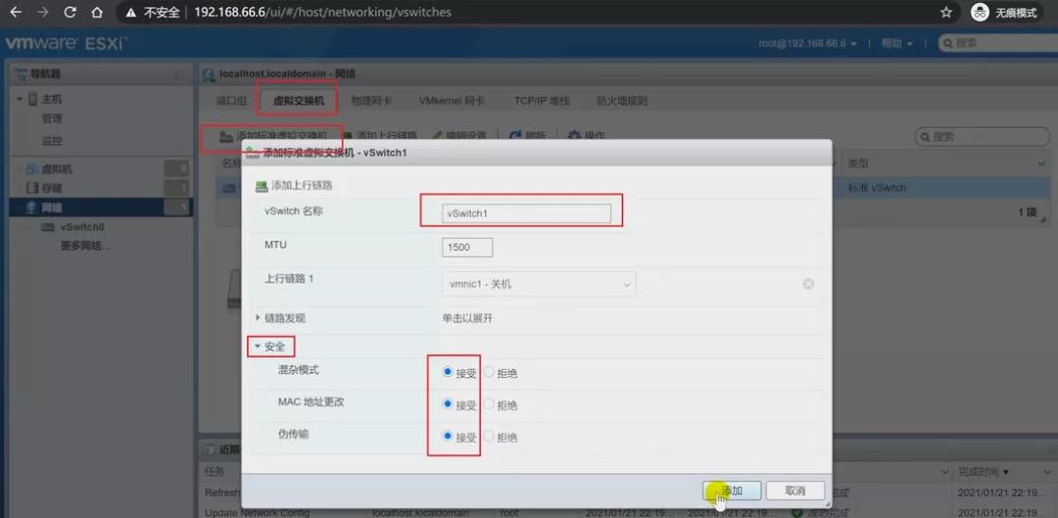The height and width of the screenshot is (518, 1058).
Task: Switch to the TCP/IP 堆栈 tab
Action: (x=542, y=101)
